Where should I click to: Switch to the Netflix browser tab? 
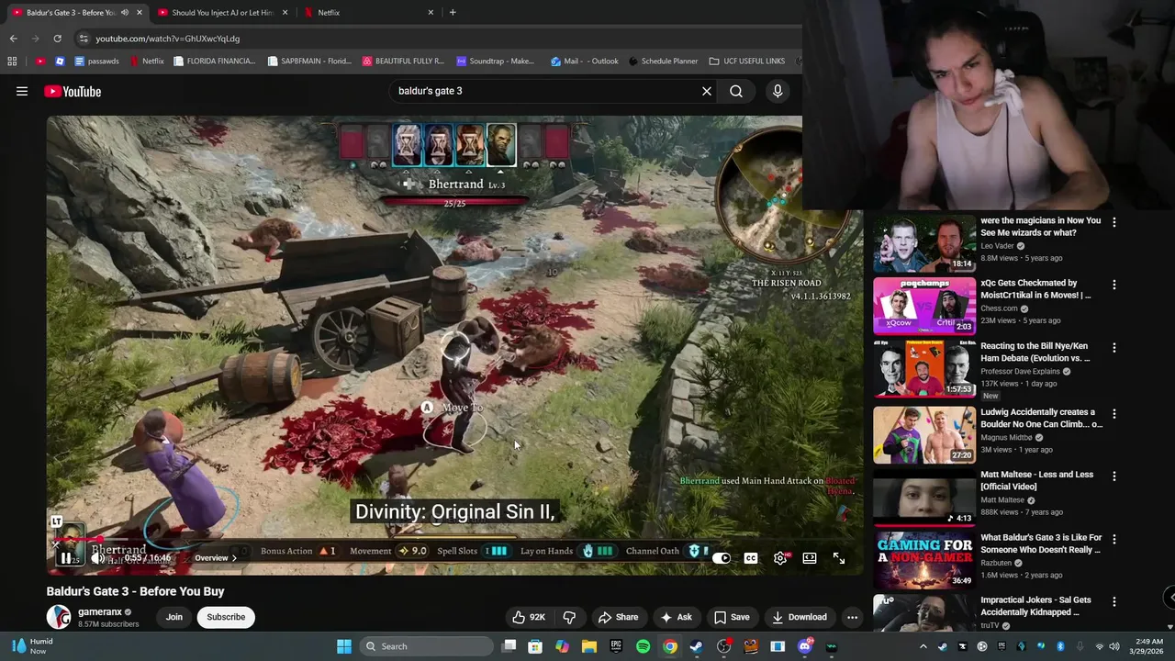point(367,13)
